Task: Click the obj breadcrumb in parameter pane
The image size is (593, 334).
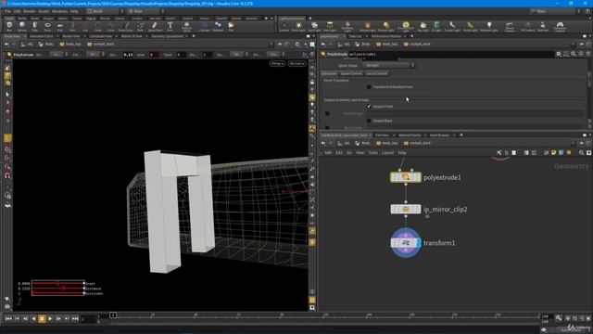Action: (344, 45)
